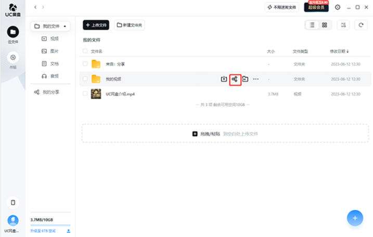
Task: Click the share icon on 我的视频 row
Action: (235, 79)
